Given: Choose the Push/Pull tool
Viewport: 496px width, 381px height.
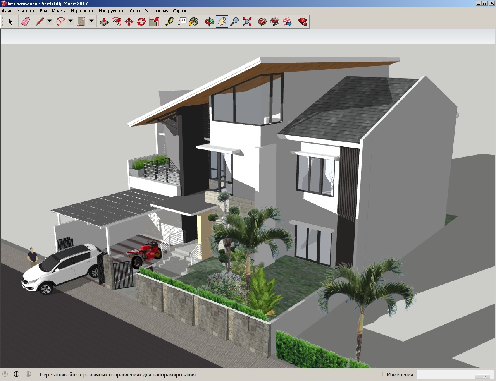Looking at the screenshot, I should click(x=103, y=22).
